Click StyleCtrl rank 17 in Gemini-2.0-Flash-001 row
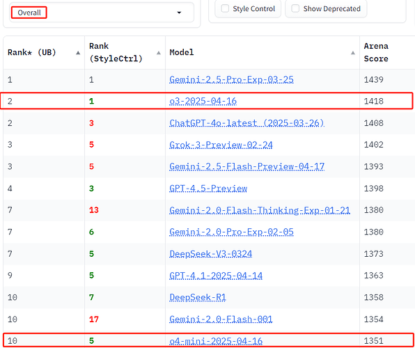This screenshot has width=415, height=348. click(94, 319)
